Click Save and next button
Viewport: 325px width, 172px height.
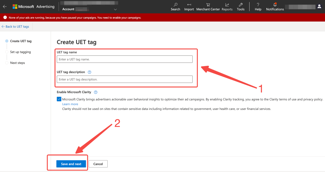coord(71,164)
